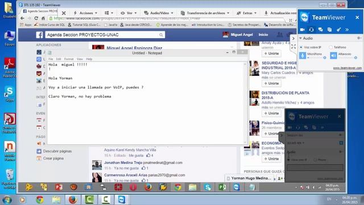Mute the Altavoces speaker button
Image resolution: width=364 pixels, height=205 pixels.
point(333,55)
